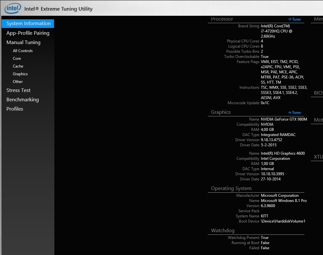
Task: Click system name KITT
Action: pyautogui.click(x=264, y=216)
